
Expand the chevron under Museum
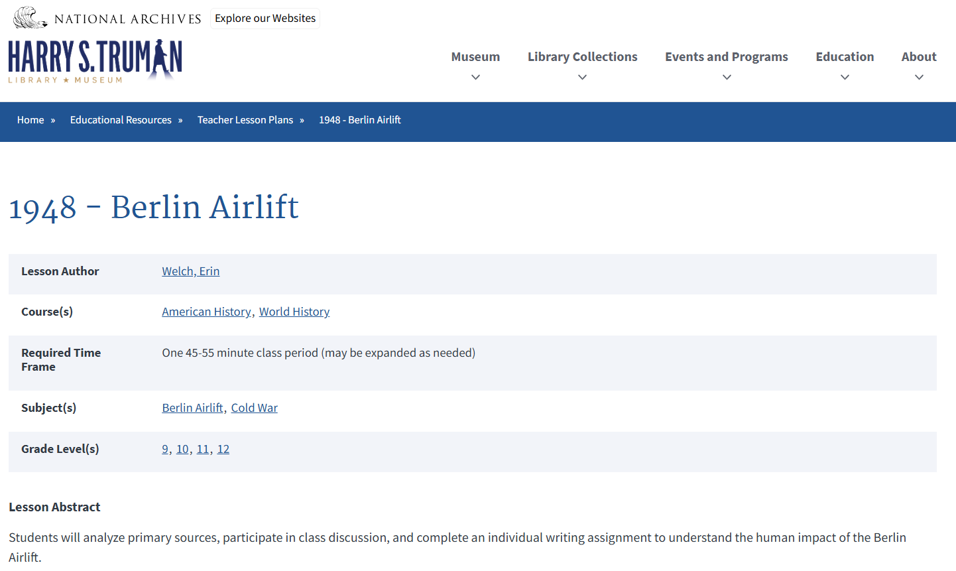[475, 78]
